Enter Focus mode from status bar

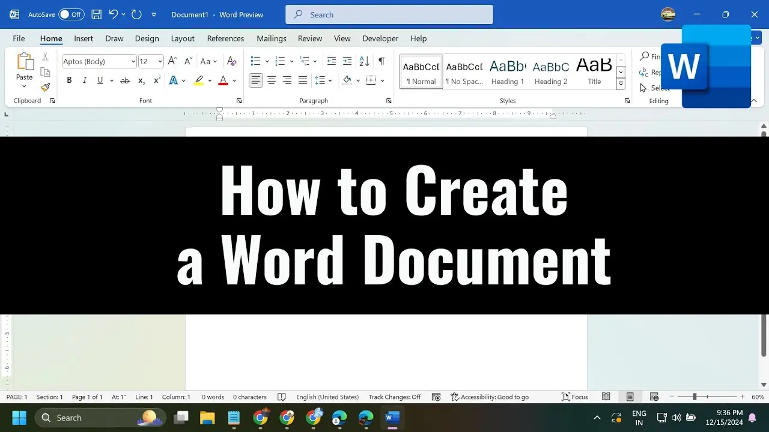(x=575, y=397)
